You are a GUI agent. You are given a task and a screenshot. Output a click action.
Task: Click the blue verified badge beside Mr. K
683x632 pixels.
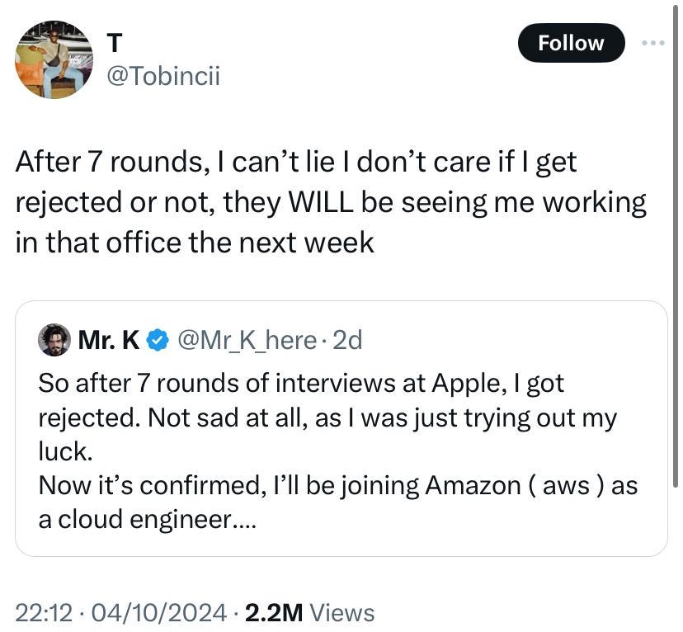click(x=159, y=340)
